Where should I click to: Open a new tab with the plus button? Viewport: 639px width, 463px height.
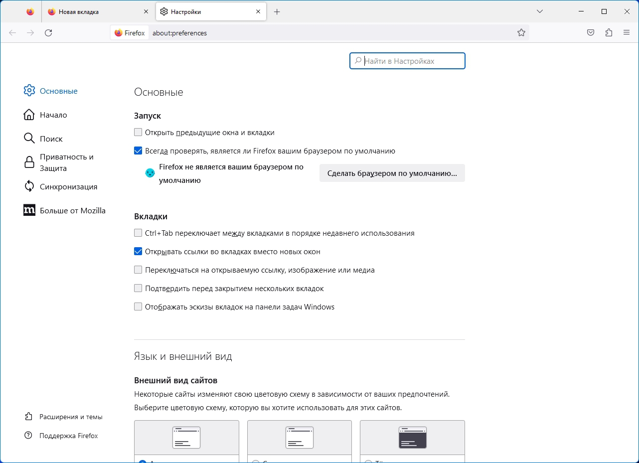tap(277, 12)
